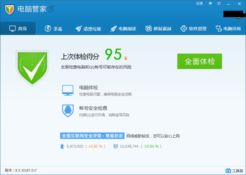The width and height of the screenshot is (246, 175).
Task: Click the large green checkmark shield
Action: (32, 68)
